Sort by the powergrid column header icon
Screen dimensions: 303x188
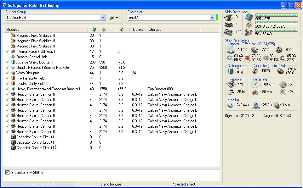(x=104, y=30)
